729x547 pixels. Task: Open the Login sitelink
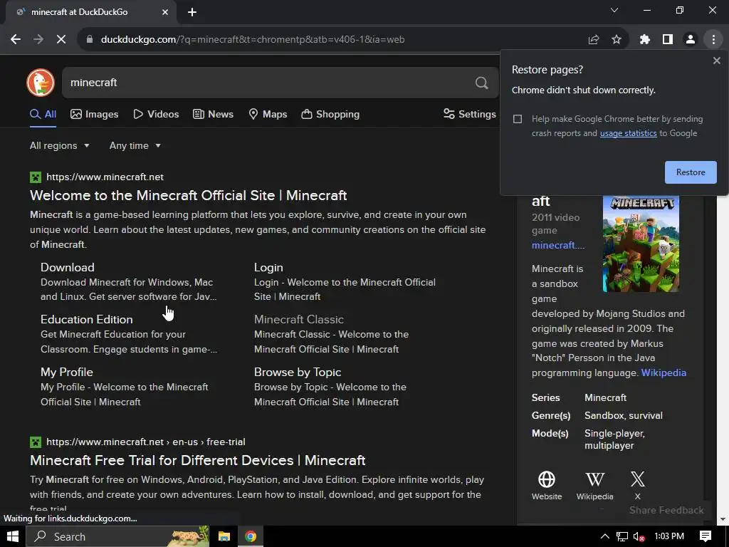tap(268, 268)
